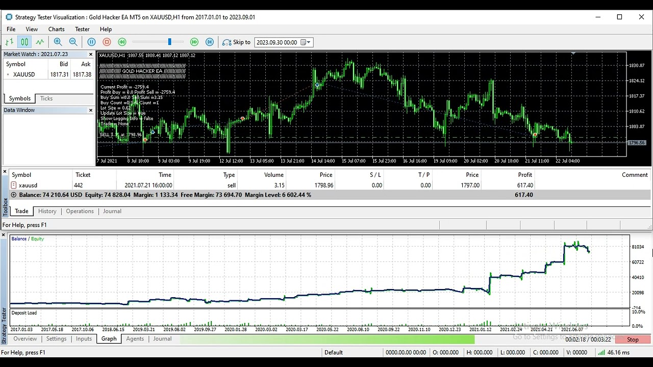Open the Charts menu
Image resolution: width=653 pixels, height=367 pixels.
point(57,29)
